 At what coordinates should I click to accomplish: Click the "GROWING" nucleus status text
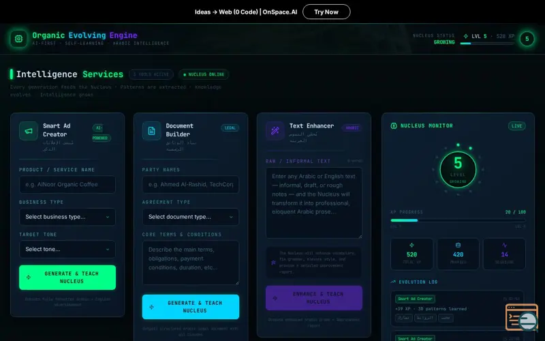click(x=444, y=42)
